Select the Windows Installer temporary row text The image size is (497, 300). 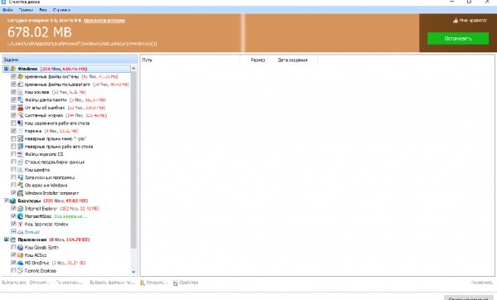pos(51,193)
